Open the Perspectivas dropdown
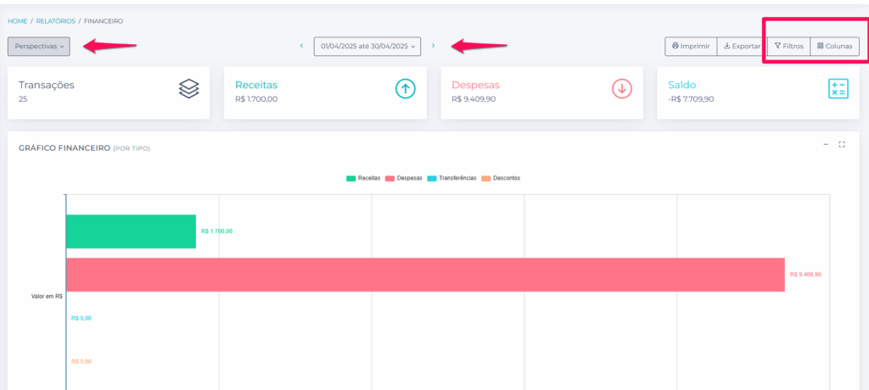This screenshot has height=390, width=869. (x=39, y=47)
